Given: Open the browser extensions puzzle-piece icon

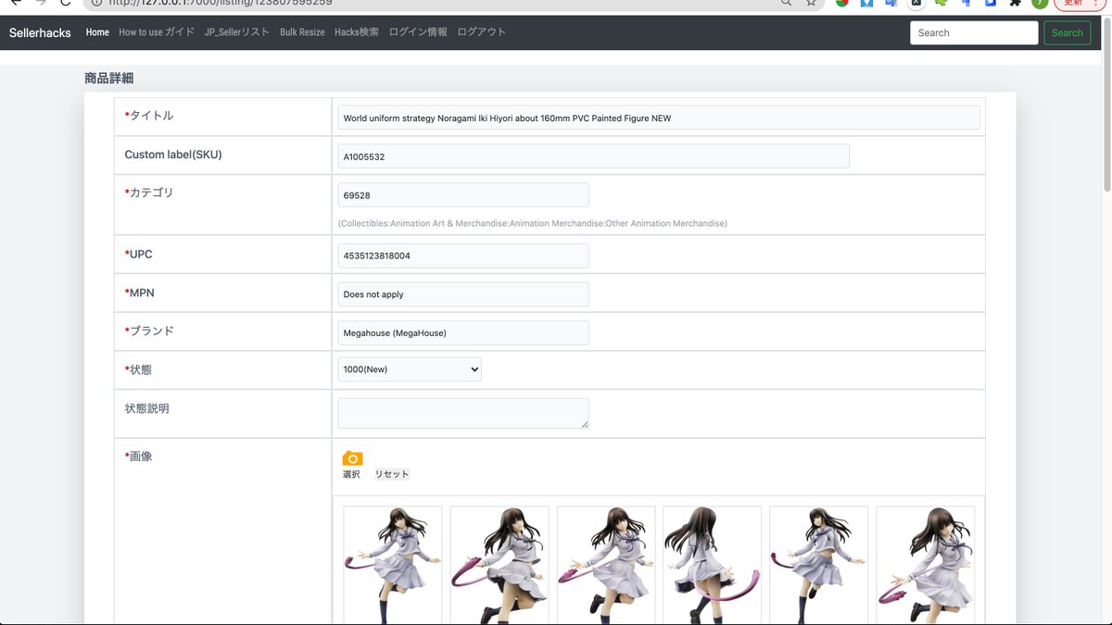Looking at the screenshot, I should point(1016,3).
